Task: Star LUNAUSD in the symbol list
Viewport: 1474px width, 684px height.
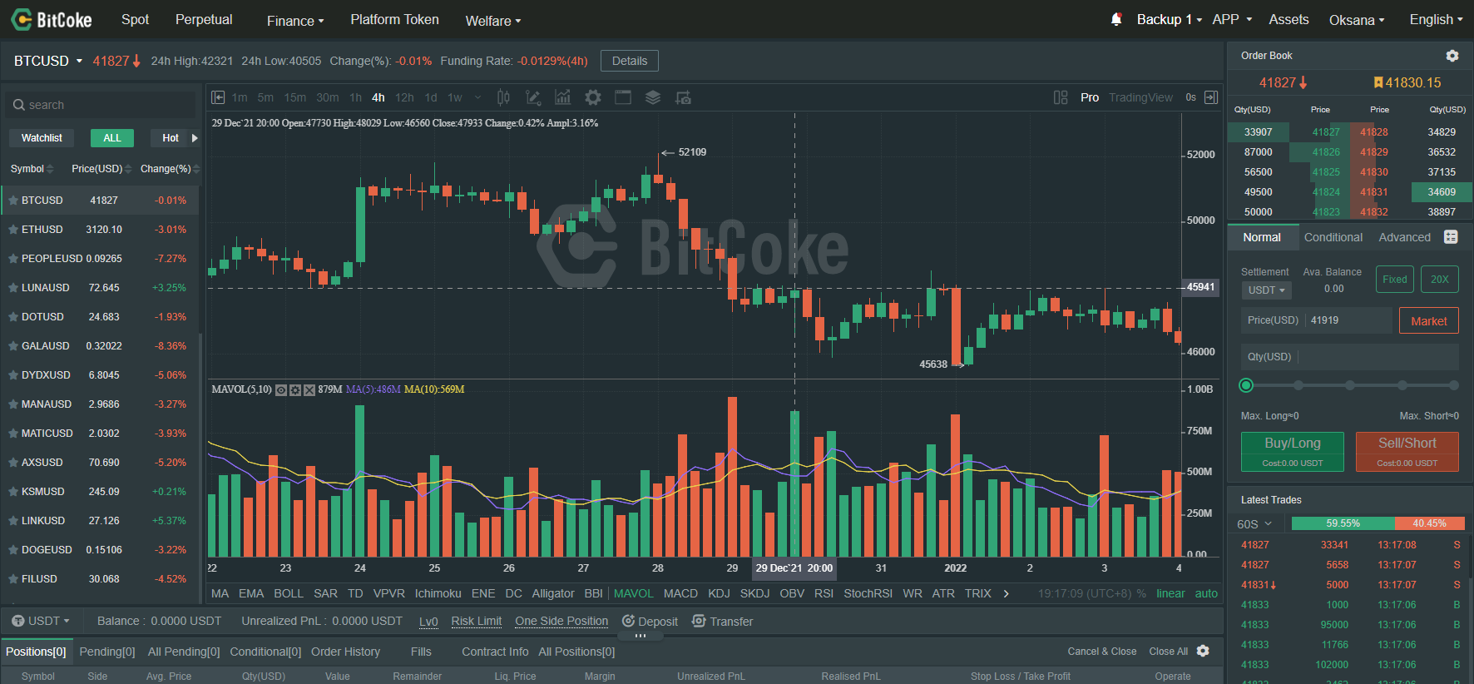Action: pos(13,288)
